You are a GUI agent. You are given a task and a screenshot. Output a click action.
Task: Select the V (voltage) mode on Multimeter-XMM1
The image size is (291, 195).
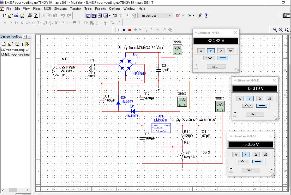click(211, 51)
